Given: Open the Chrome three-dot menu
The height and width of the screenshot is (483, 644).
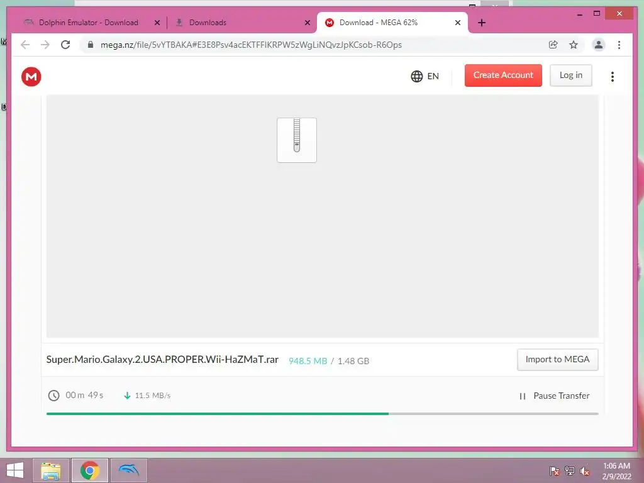Looking at the screenshot, I should [619, 45].
